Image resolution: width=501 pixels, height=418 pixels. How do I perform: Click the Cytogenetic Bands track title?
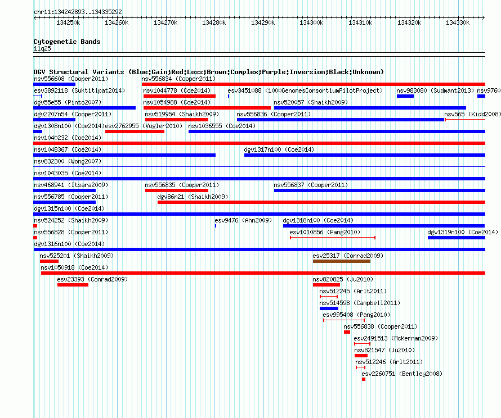click(67, 42)
